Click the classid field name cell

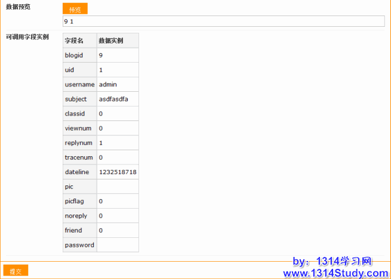pyautogui.click(x=79, y=113)
